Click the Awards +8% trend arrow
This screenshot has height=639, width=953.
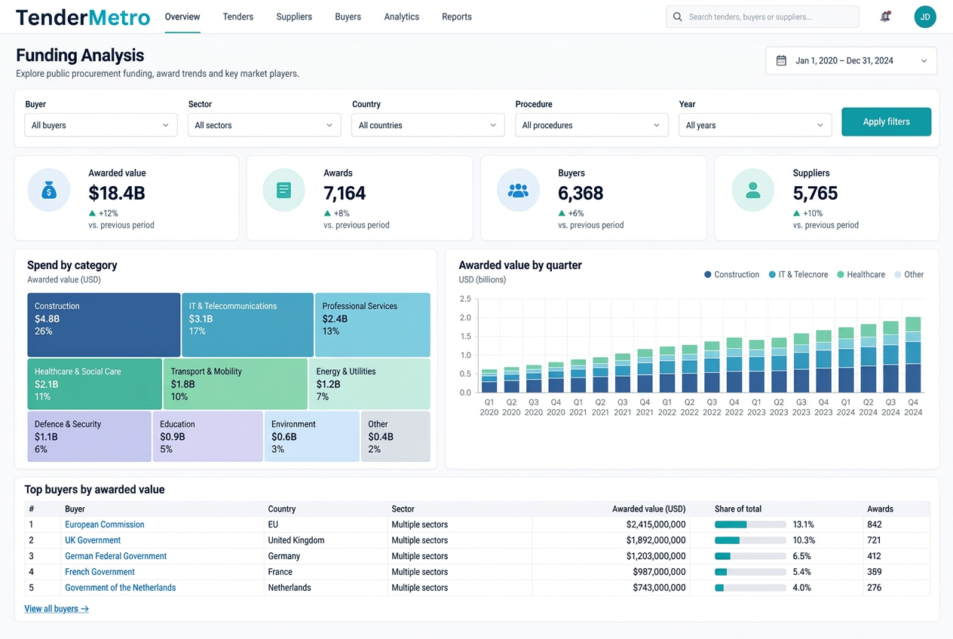(327, 213)
